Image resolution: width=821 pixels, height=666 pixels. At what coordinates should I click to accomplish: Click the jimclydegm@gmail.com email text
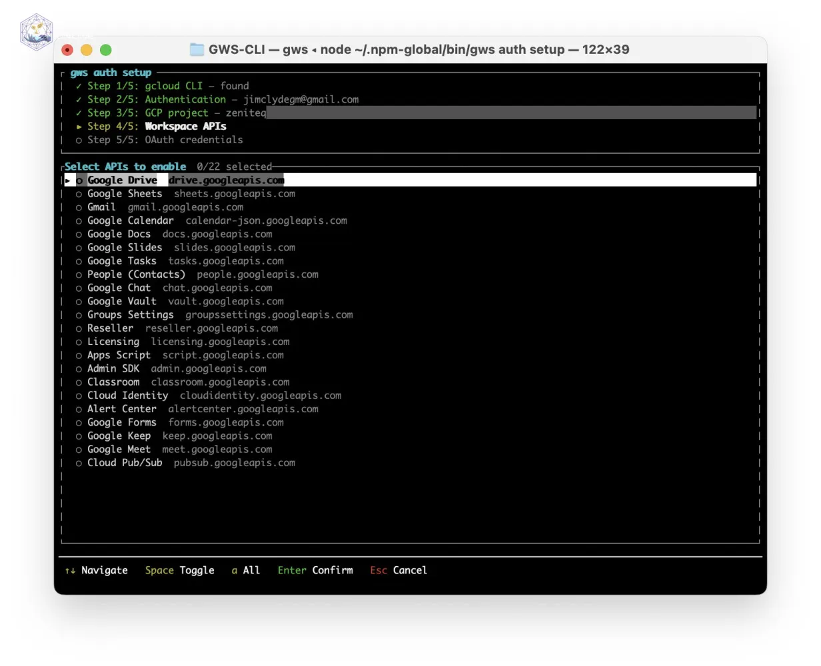point(301,99)
